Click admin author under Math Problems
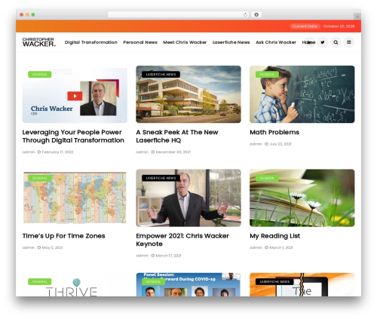This screenshot has height=319, width=377. 256,144
